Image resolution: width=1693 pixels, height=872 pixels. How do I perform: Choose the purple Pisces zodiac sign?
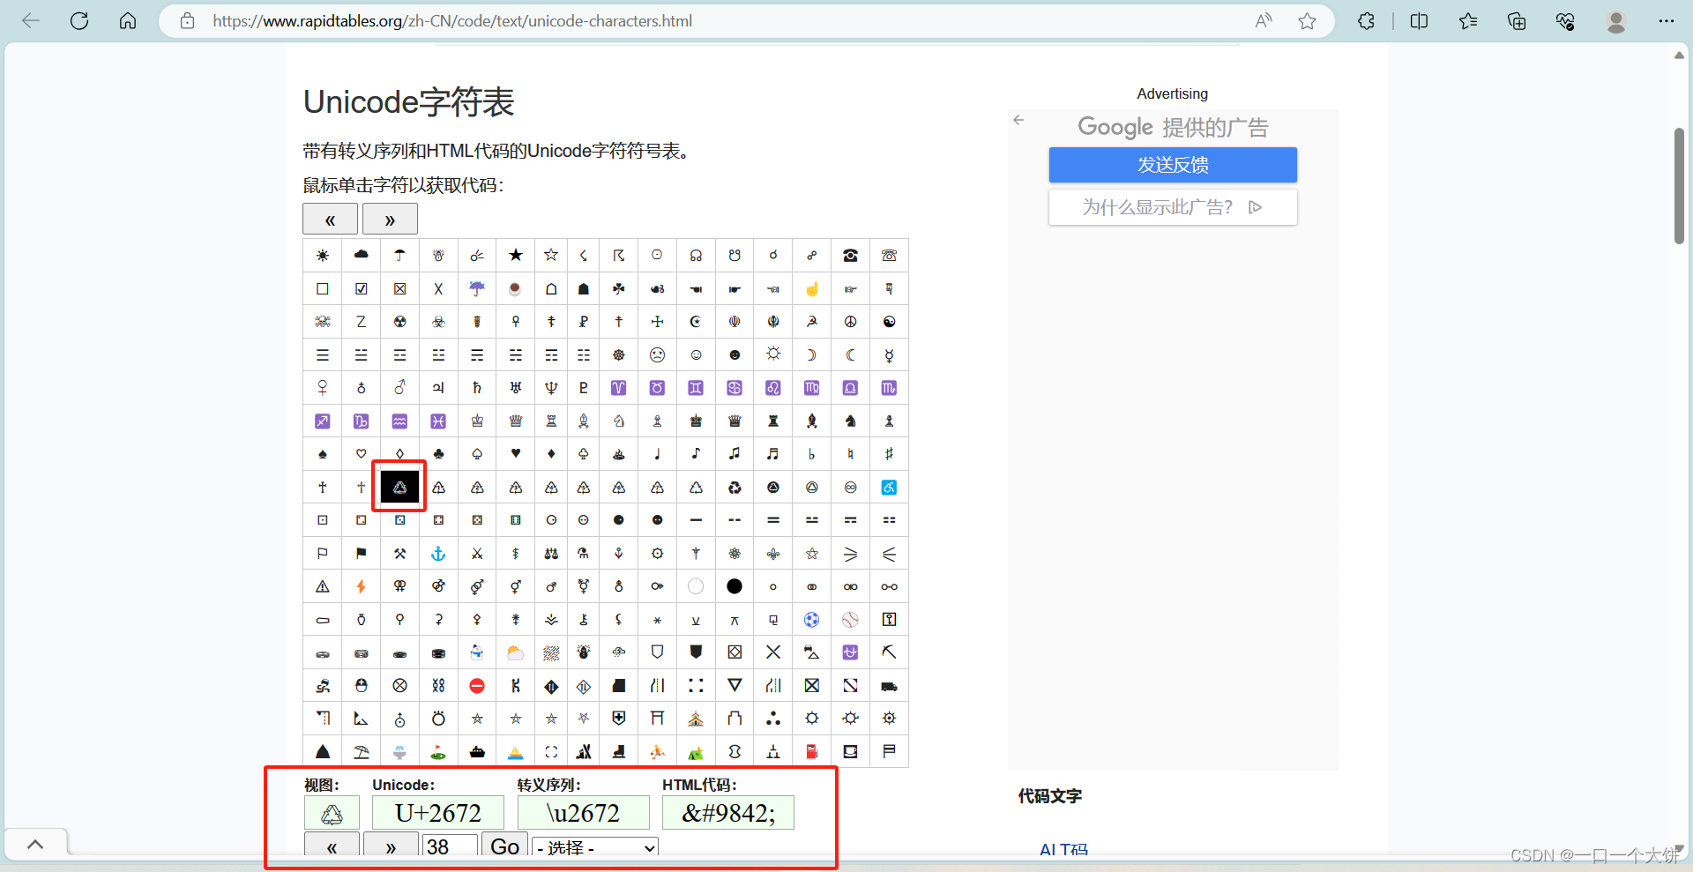coord(438,421)
